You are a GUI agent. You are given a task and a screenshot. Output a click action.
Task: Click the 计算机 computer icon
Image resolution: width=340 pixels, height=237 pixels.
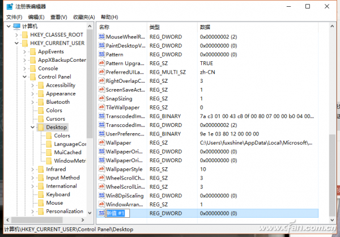pos(16,27)
